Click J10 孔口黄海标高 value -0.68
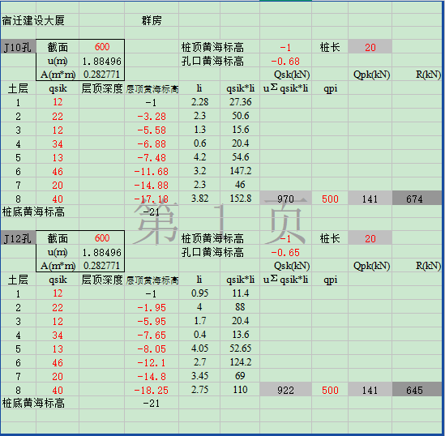The height and width of the screenshot is (436, 445). [x=285, y=61]
